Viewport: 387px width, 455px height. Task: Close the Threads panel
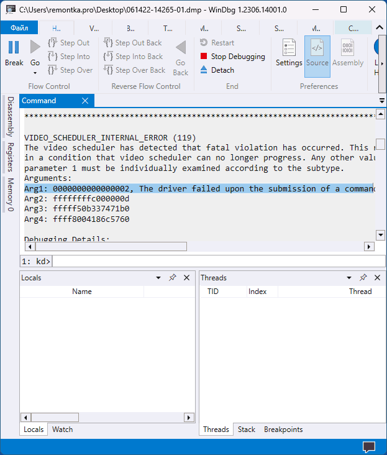[x=377, y=278]
